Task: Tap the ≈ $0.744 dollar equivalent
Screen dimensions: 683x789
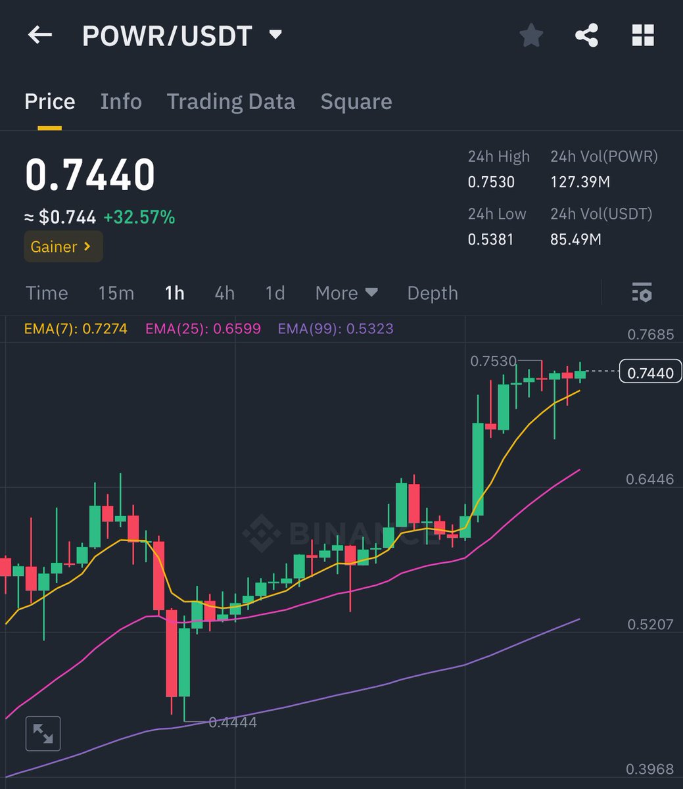Action: (60, 217)
